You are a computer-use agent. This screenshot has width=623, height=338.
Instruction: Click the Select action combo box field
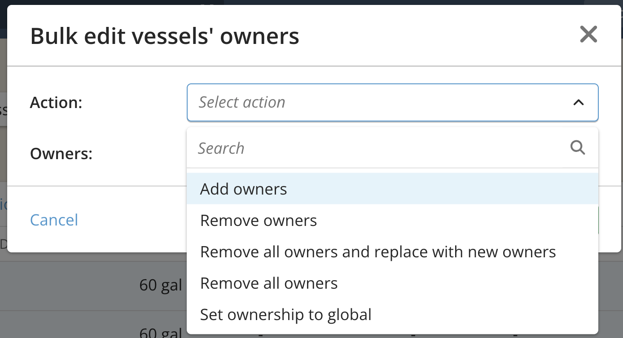[x=392, y=103]
